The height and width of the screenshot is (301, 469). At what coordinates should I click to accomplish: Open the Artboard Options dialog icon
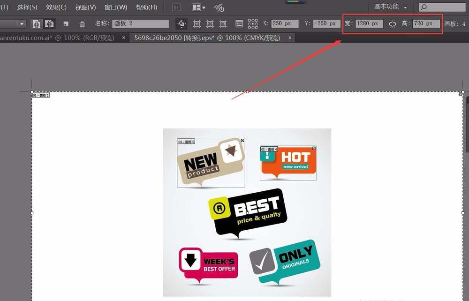239,23
